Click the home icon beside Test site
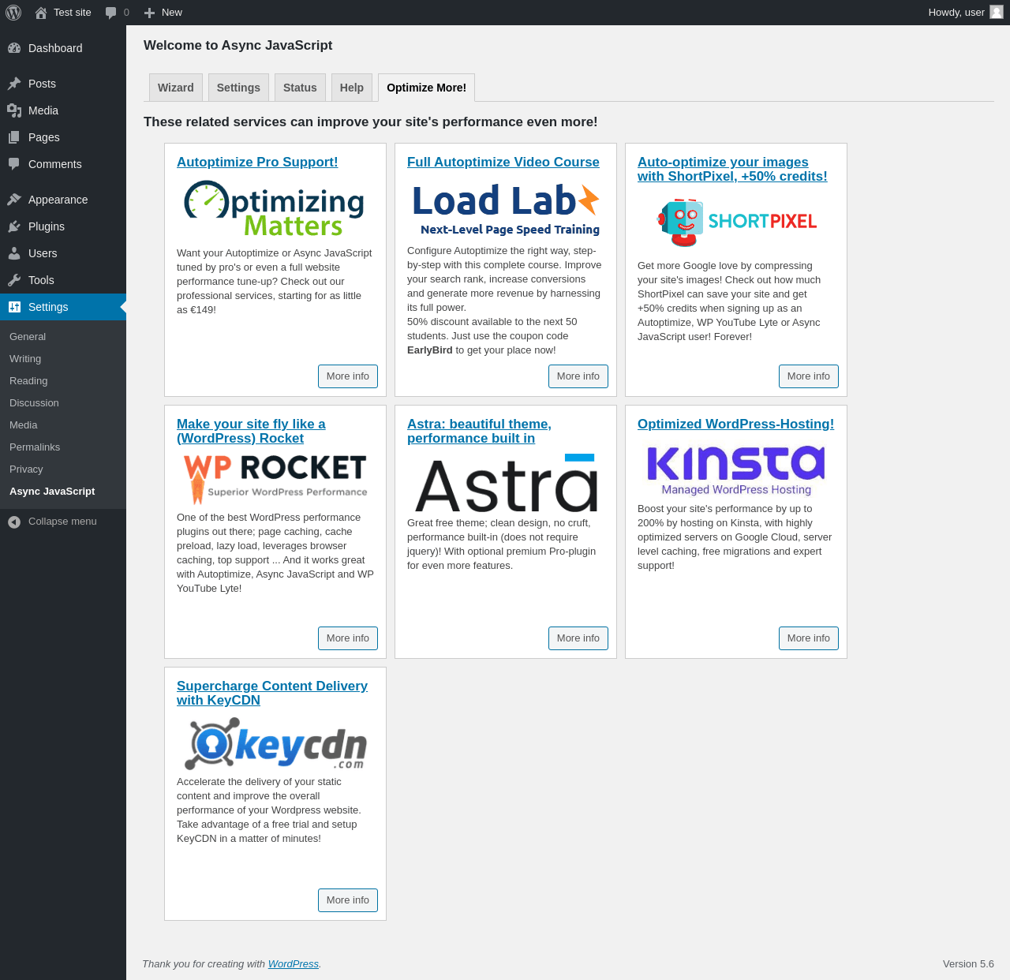The height and width of the screenshot is (980, 1010). 41,13
